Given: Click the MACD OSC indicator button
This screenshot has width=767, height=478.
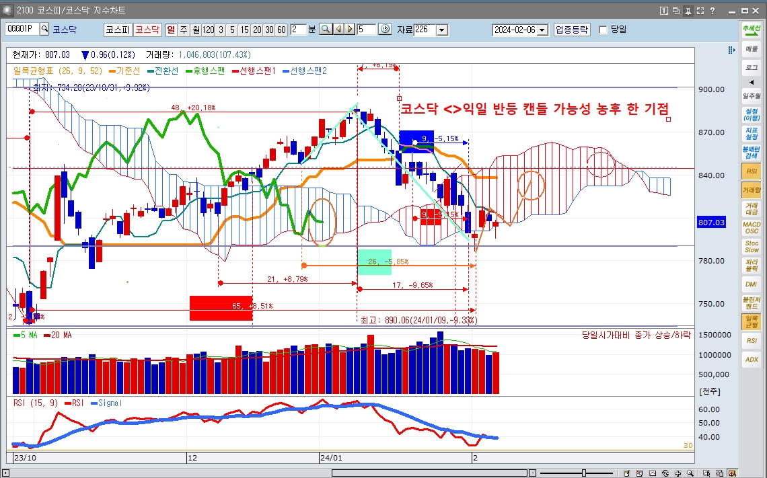Looking at the screenshot, I should 751,227.
